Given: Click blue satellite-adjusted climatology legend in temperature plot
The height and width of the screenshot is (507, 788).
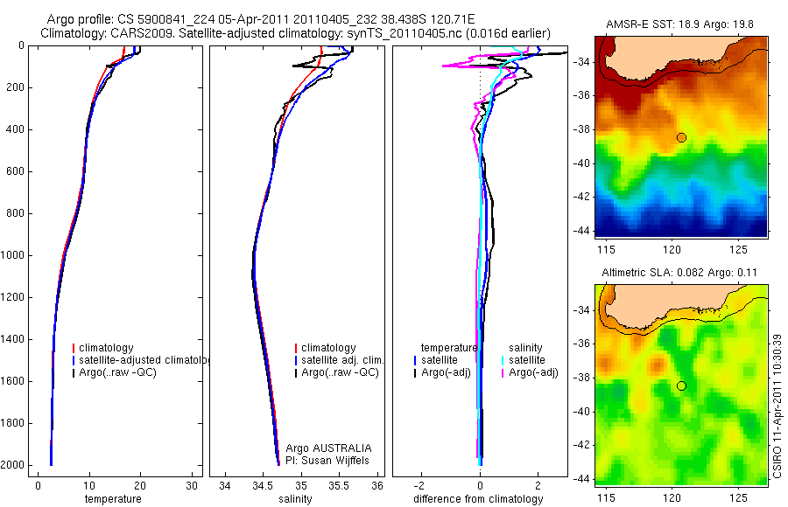Looking at the screenshot, I should (142, 360).
